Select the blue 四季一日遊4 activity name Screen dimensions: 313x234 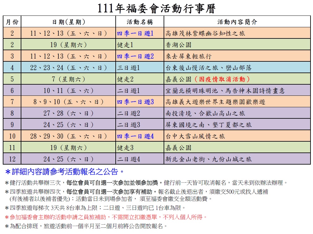[x=135, y=136]
